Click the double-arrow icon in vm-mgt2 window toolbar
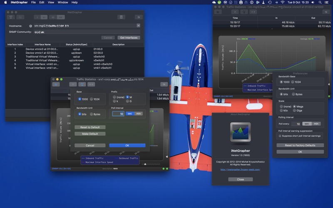Screen dimensions: 333x208 253,12
